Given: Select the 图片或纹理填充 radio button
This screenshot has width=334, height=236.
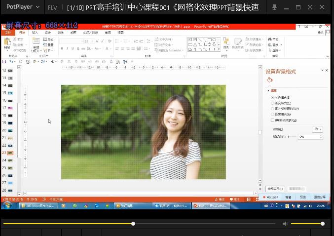Looking at the screenshot, I should click(272, 109).
